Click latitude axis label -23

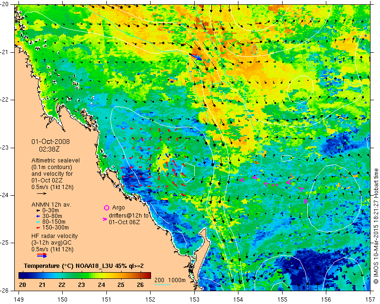[5, 148]
